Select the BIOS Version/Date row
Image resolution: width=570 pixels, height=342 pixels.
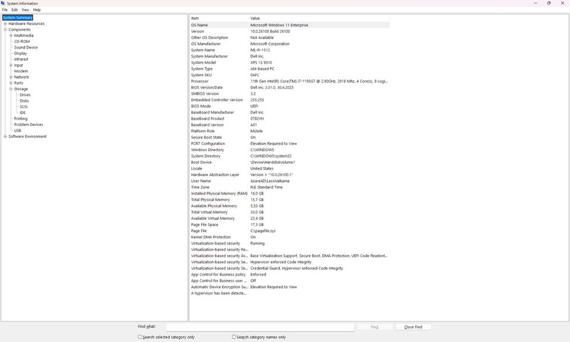pos(289,88)
